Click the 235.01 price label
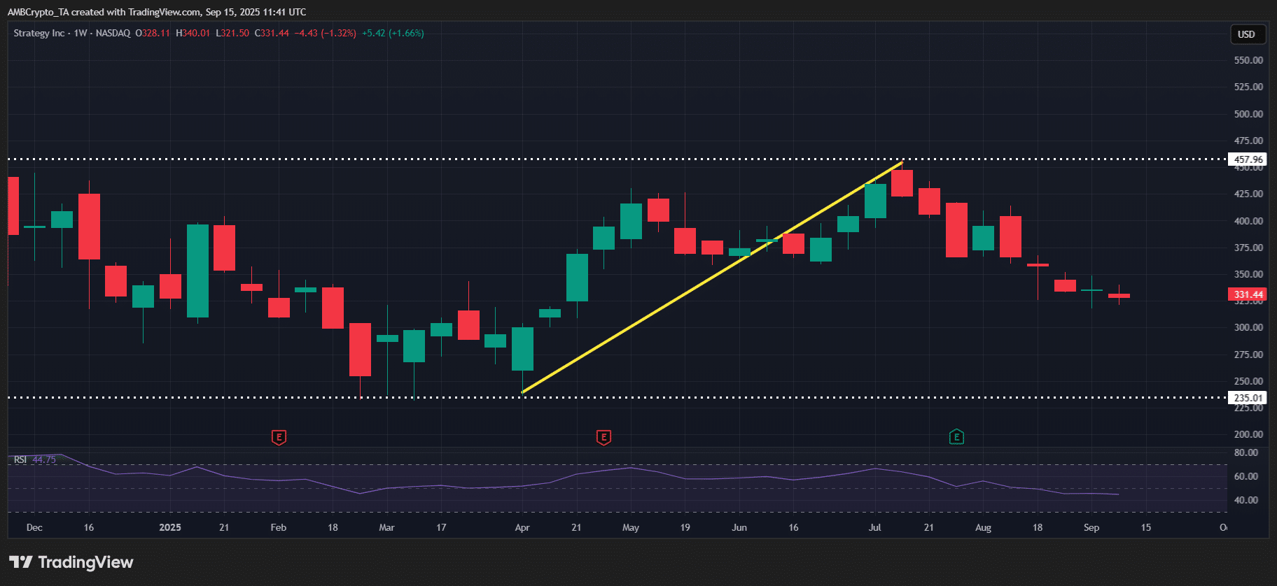 pos(1248,398)
